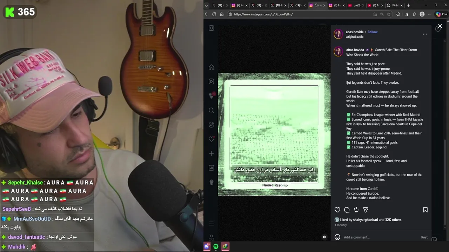
Task: Open a new browser tab
Action: [408, 5]
